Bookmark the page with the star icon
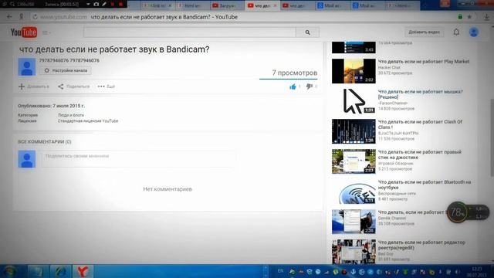Image resolution: width=494 pixels, height=278 pixels. tap(469, 17)
